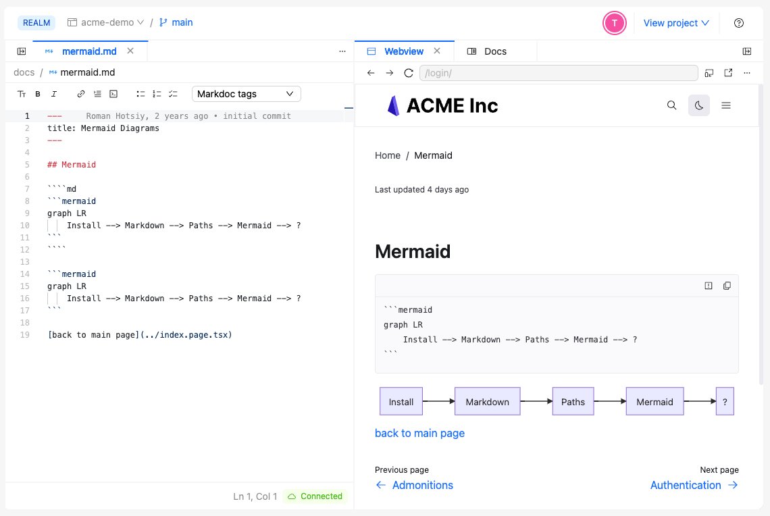Switch branch via the main branch selector
This screenshot has width=770, height=516.
click(x=176, y=22)
